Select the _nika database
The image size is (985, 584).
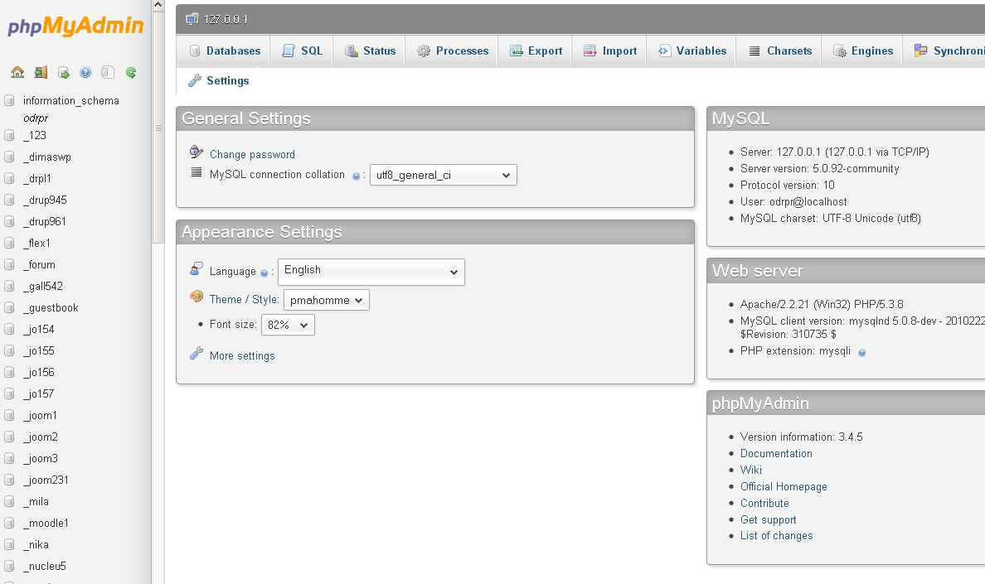point(36,545)
